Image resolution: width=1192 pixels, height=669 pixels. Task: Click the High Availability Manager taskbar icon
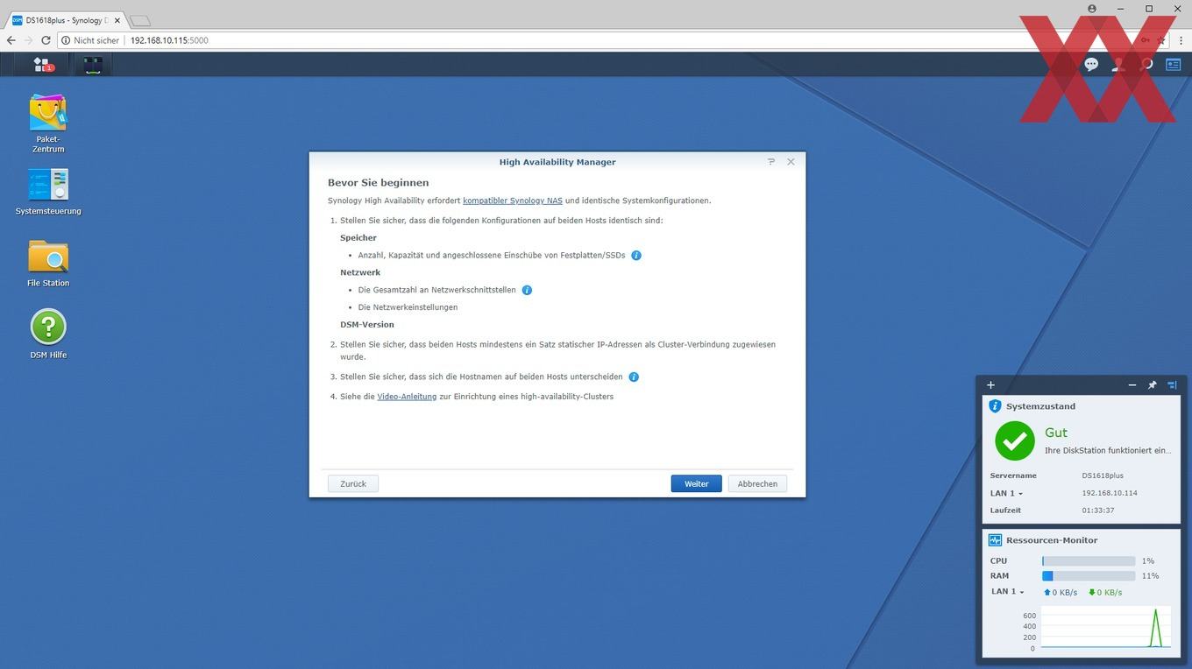pyautogui.click(x=93, y=65)
